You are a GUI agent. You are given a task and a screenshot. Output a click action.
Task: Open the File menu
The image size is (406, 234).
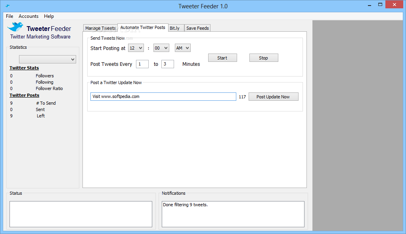point(10,16)
